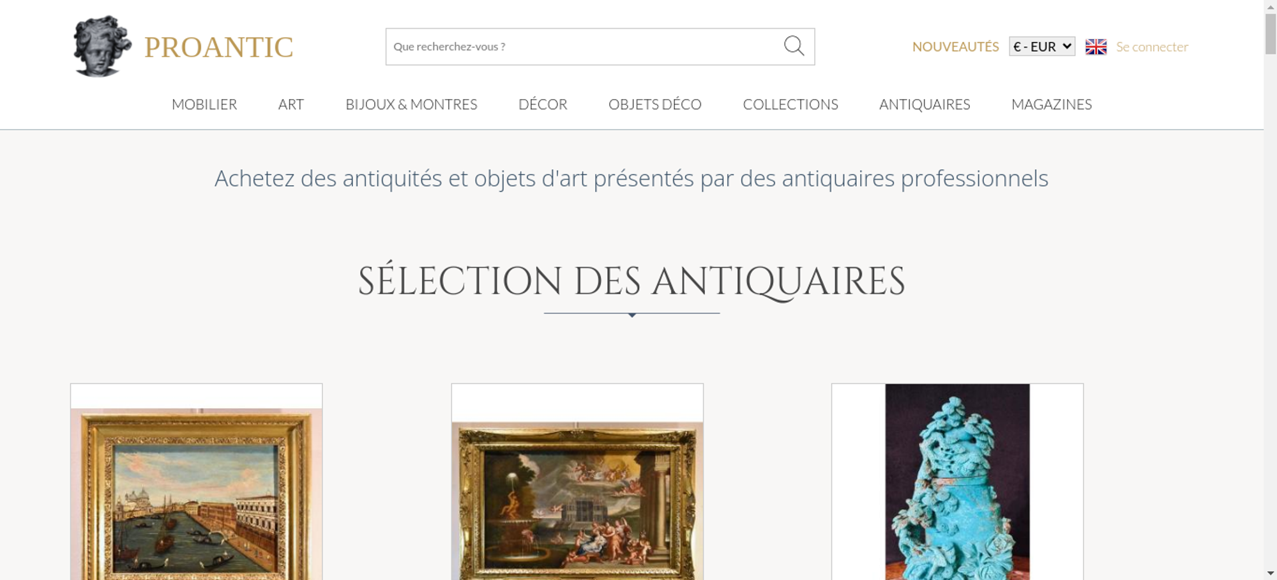Open the OBJETS DÉCO menu

coord(655,104)
